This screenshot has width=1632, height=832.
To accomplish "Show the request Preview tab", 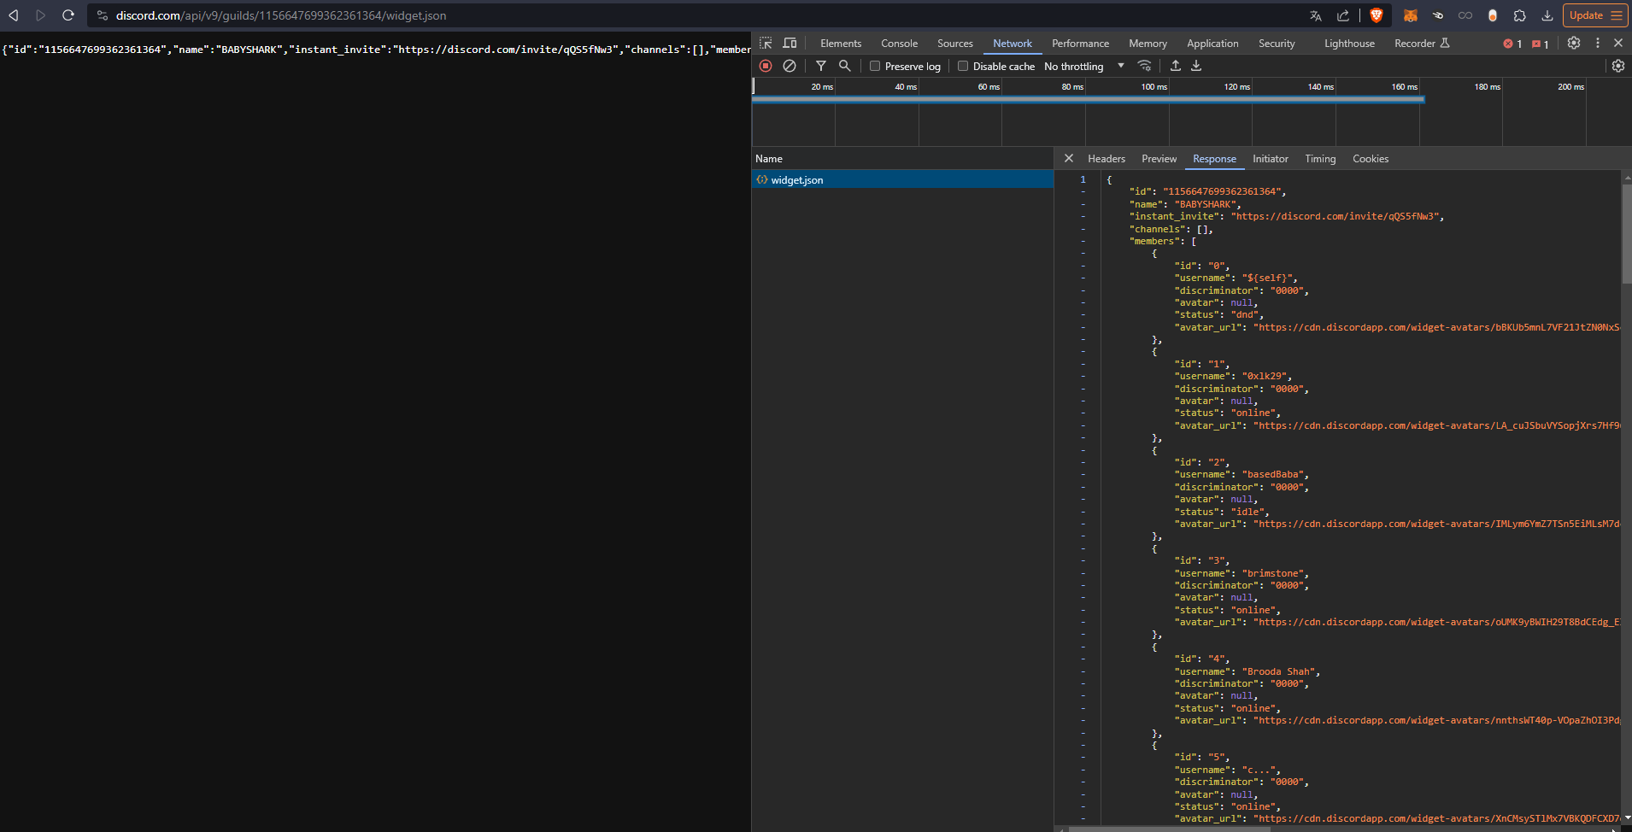I will 1159,159.
